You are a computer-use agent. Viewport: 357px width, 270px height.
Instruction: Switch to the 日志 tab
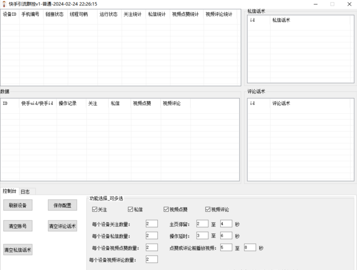click(25, 192)
